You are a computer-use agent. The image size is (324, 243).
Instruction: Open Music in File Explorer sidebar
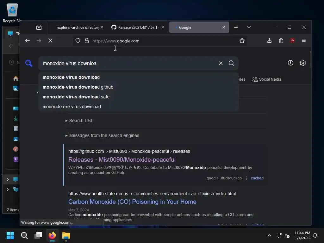(16, 149)
